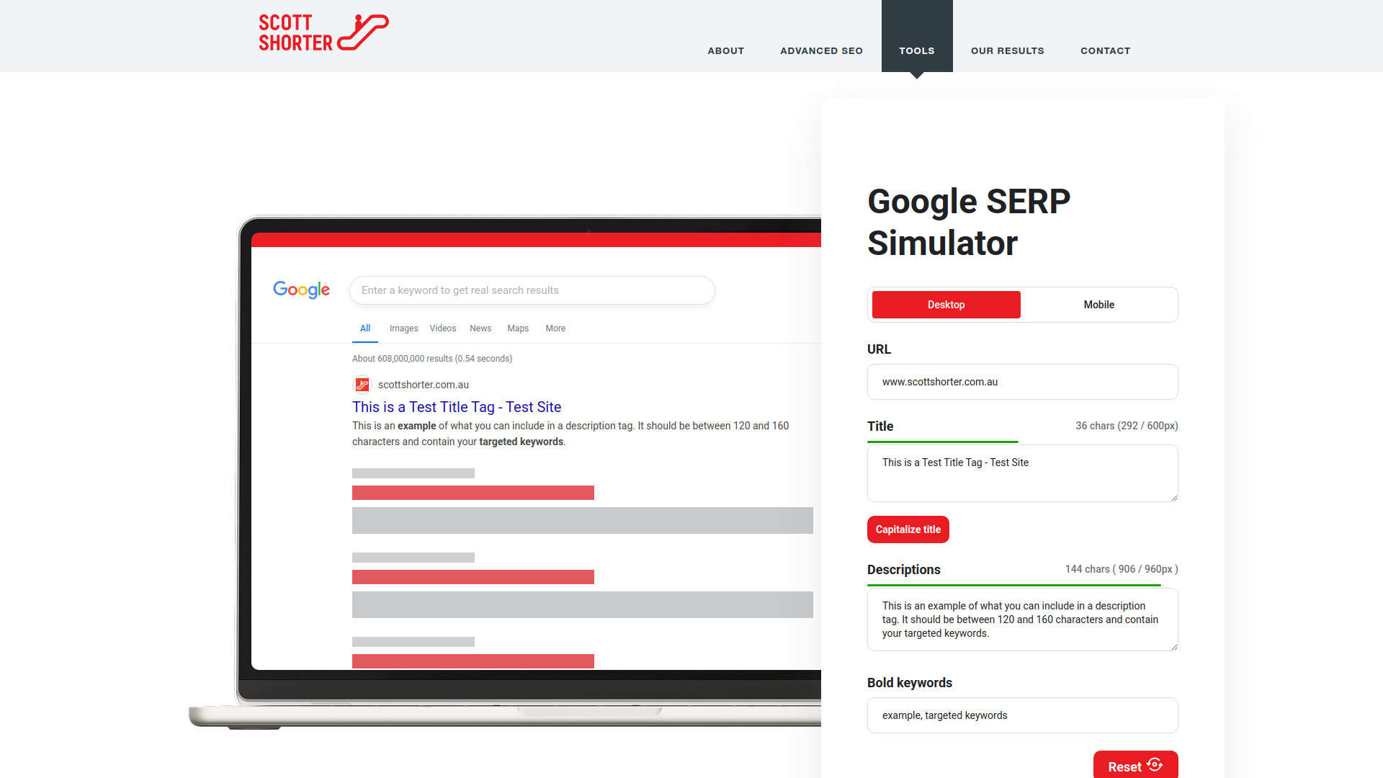Open the Advanced SEO menu item
Image resolution: width=1383 pixels, height=778 pixels.
(x=821, y=50)
